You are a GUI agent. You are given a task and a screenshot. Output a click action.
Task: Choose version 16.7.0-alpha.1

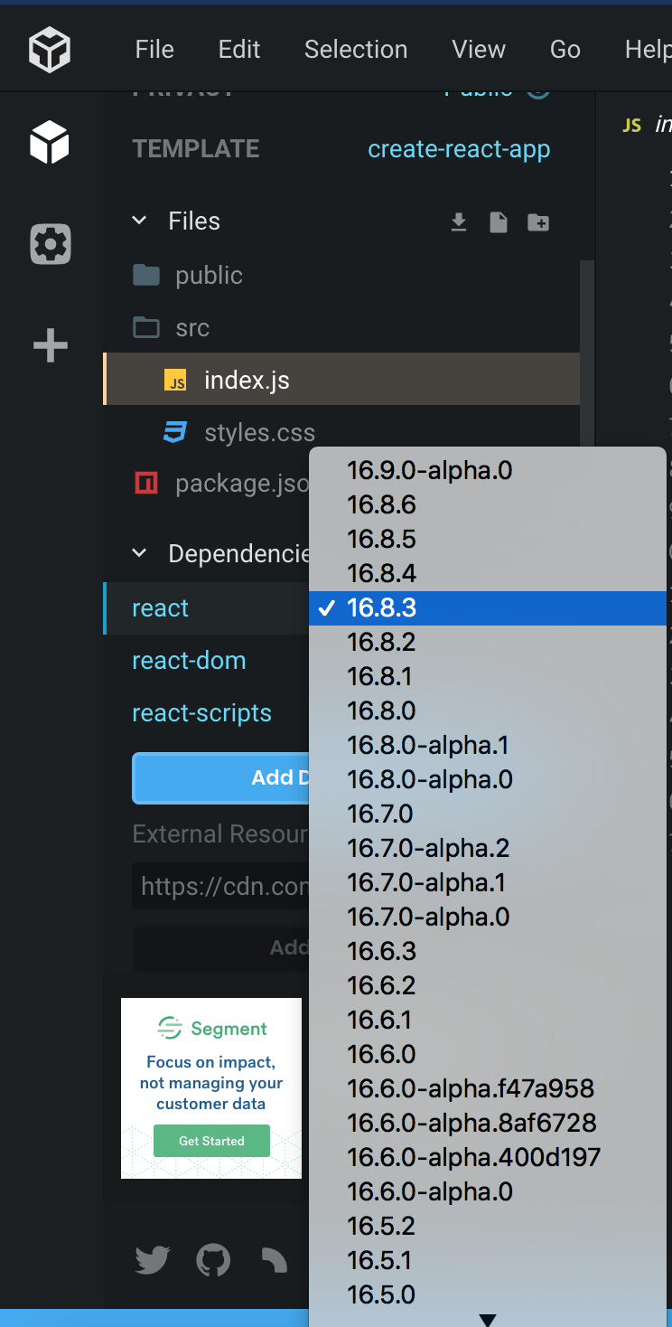pyautogui.click(x=488, y=882)
